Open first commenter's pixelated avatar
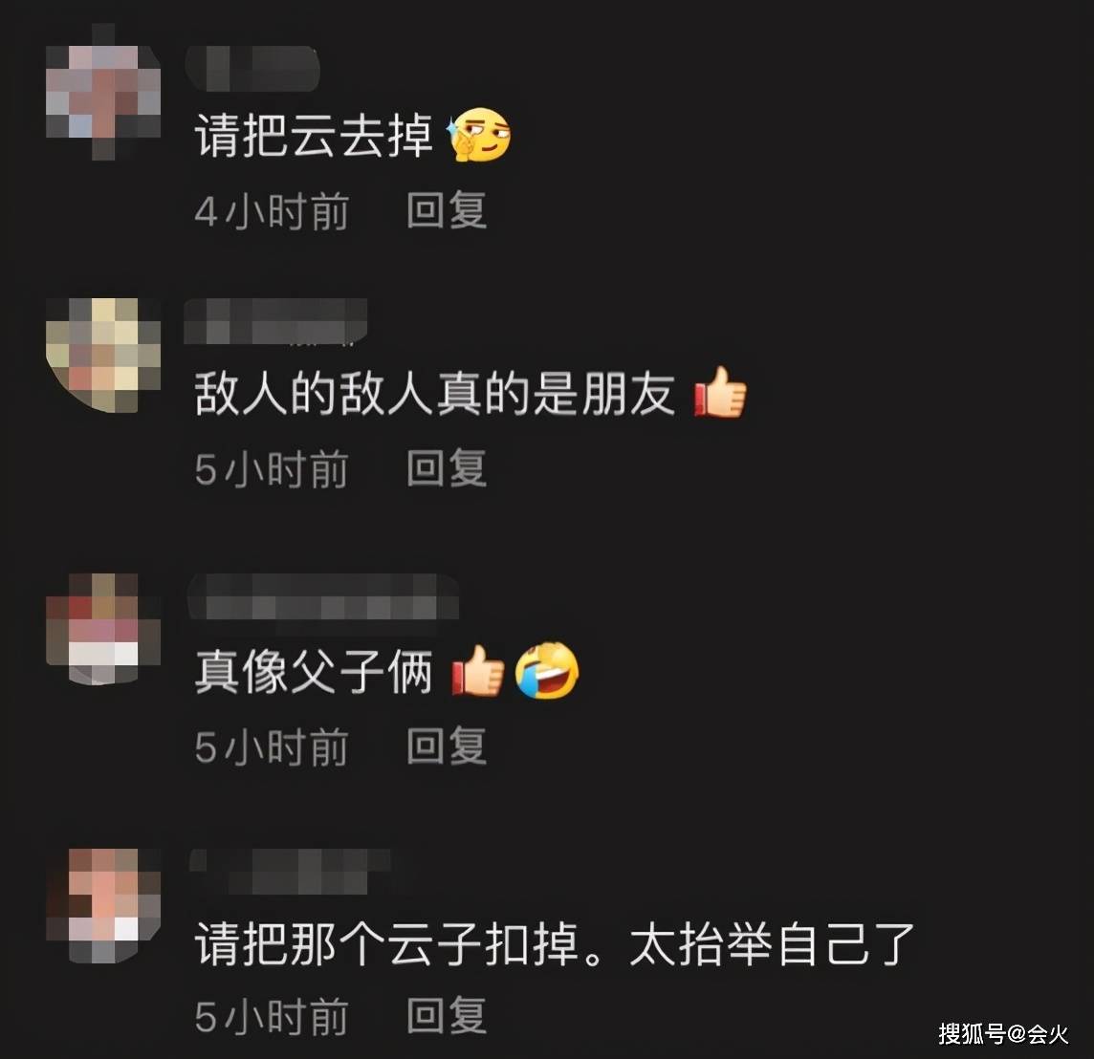The width and height of the screenshot is (1094, 1059). [x=103, y=92]
